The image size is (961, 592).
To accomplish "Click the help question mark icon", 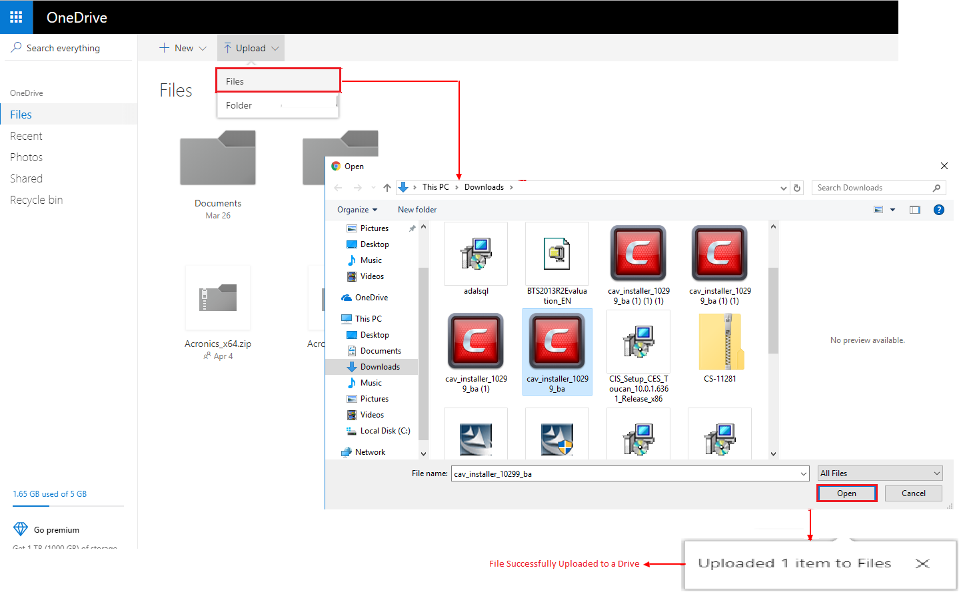I will click(938, 210).
